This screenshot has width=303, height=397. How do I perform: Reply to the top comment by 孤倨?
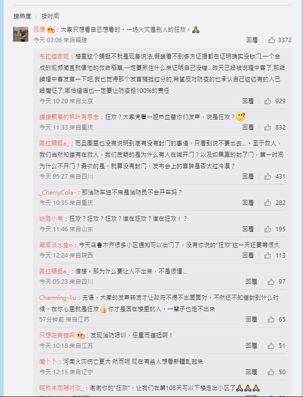pos(252,40)
